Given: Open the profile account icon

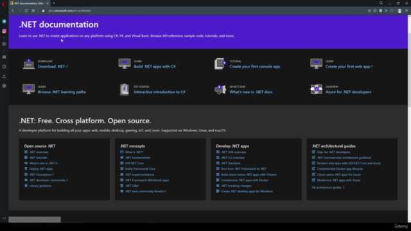Looking at the screenshot, I should pos(399,11).
